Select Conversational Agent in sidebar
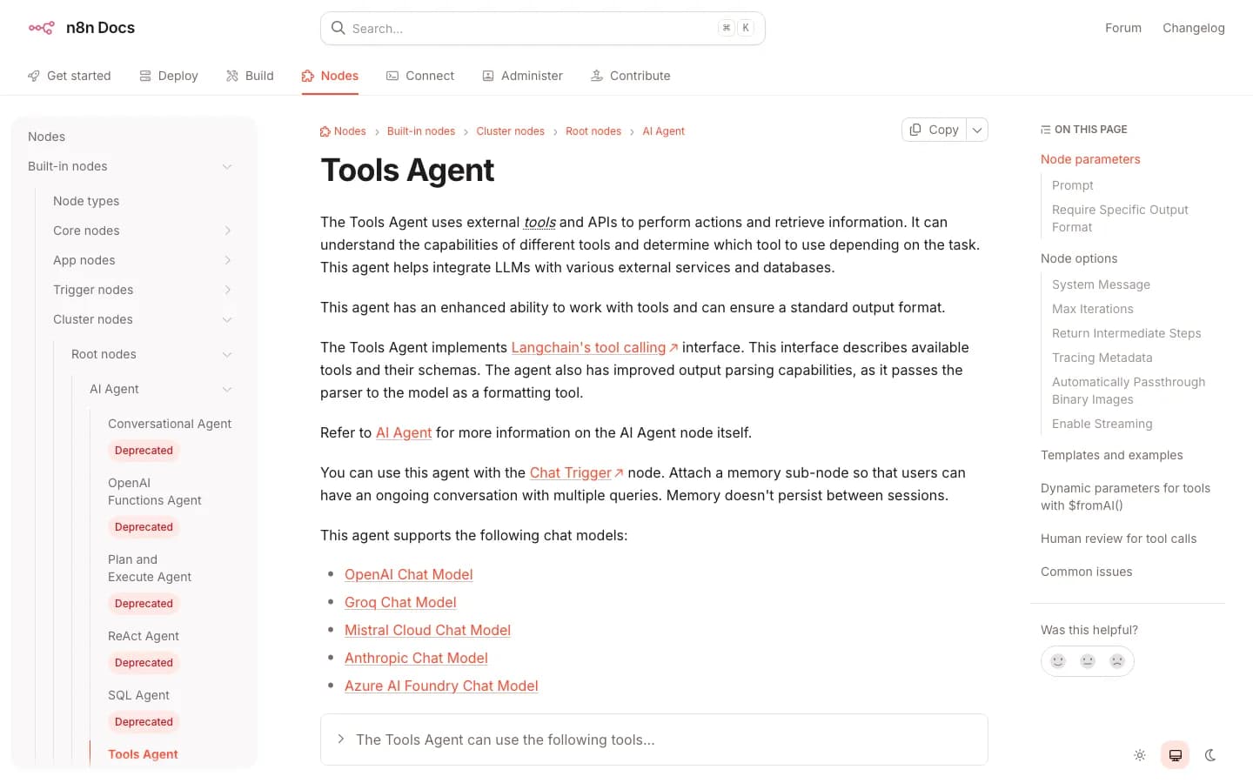 (x=170, y=424)
